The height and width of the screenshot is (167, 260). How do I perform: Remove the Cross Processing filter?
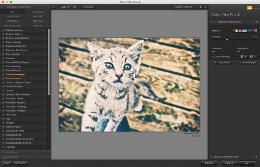[256, 22]
